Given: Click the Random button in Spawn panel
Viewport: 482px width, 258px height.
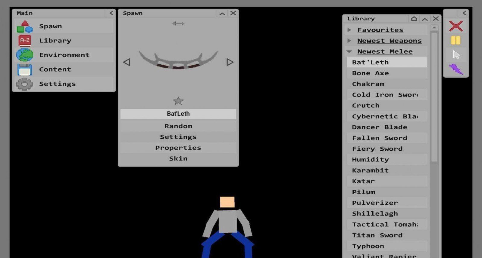Looking at the screenshot, I should click(x=178, y=126).
